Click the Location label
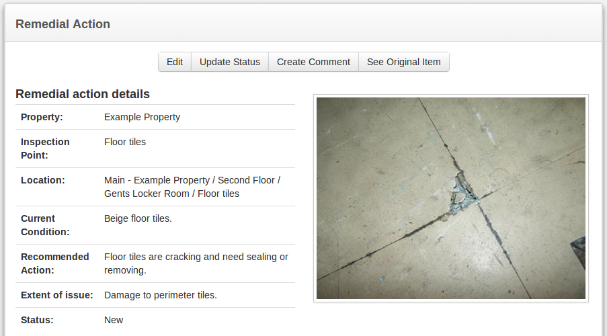Image resolution: width=607 pixels, height=336 pixels. pos(43,180)
